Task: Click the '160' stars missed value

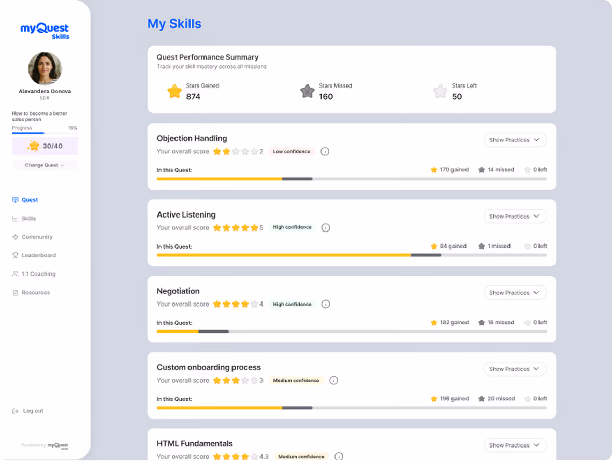Action: (326, 97)
